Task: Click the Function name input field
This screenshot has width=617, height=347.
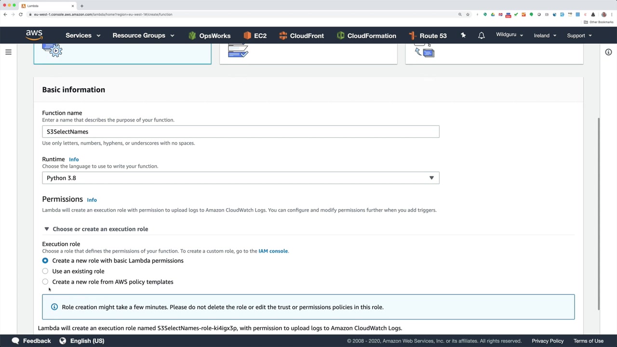Action: click(241, 132)
